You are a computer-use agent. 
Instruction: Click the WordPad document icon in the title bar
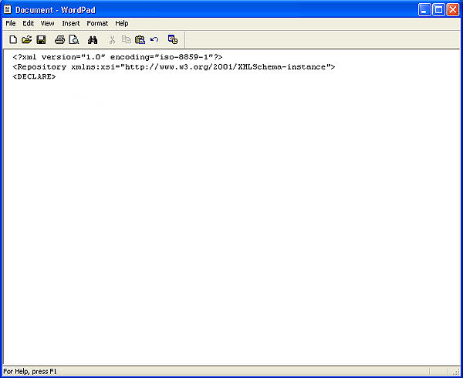(x=8, y=9)
